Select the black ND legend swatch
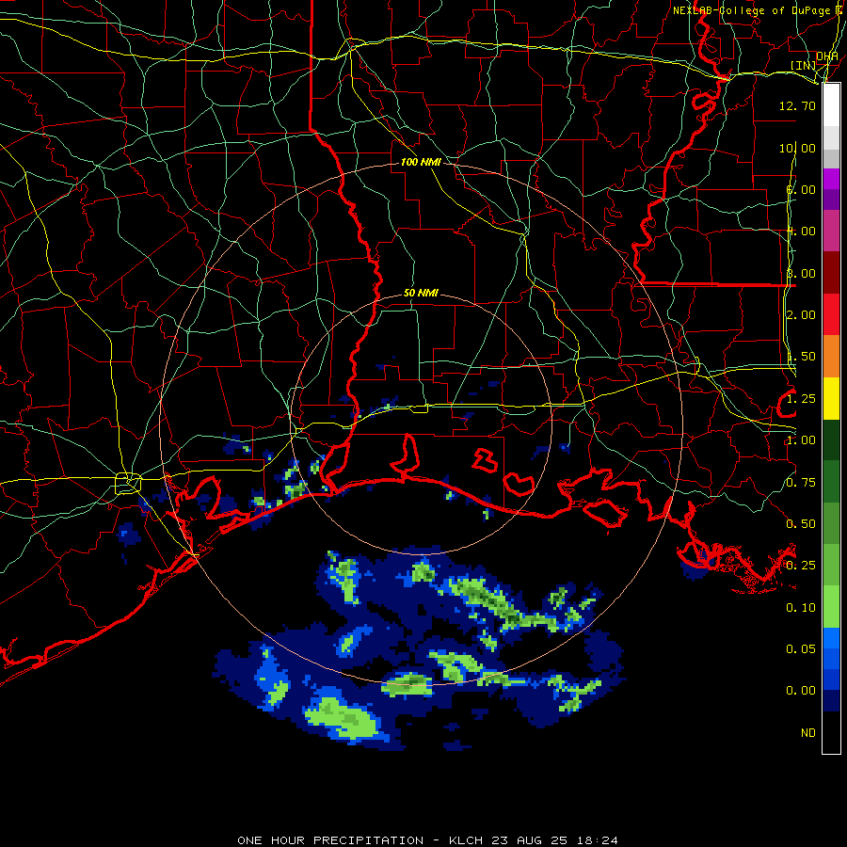This screenshot has height=847, width=847. tap(831, 732)
